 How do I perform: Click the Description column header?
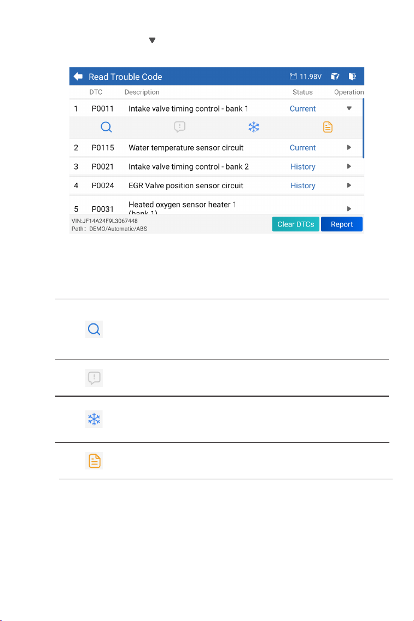tap(142, 92)
